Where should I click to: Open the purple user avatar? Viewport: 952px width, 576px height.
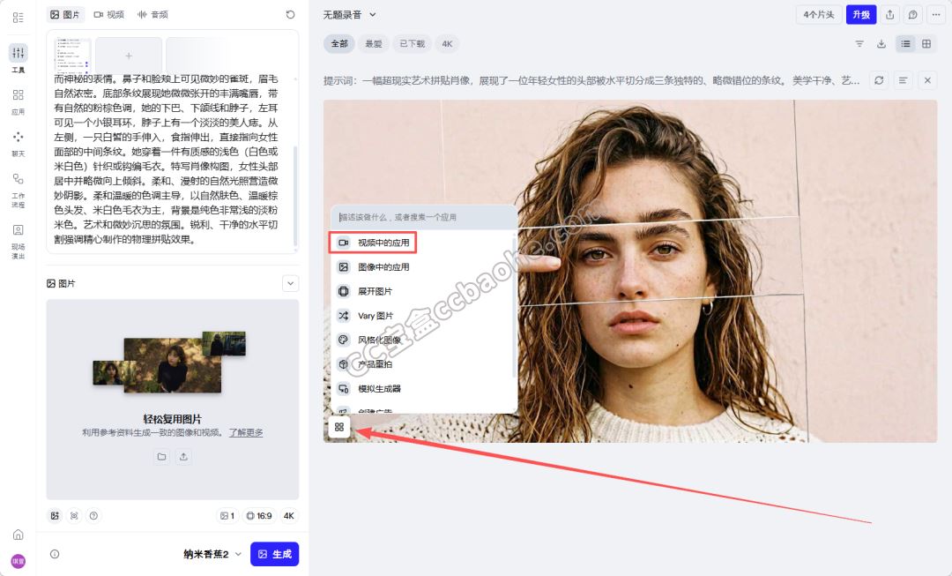[19, 561]
